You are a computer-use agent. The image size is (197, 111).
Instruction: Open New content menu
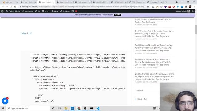pyautogui.click(x=55, y=11)
